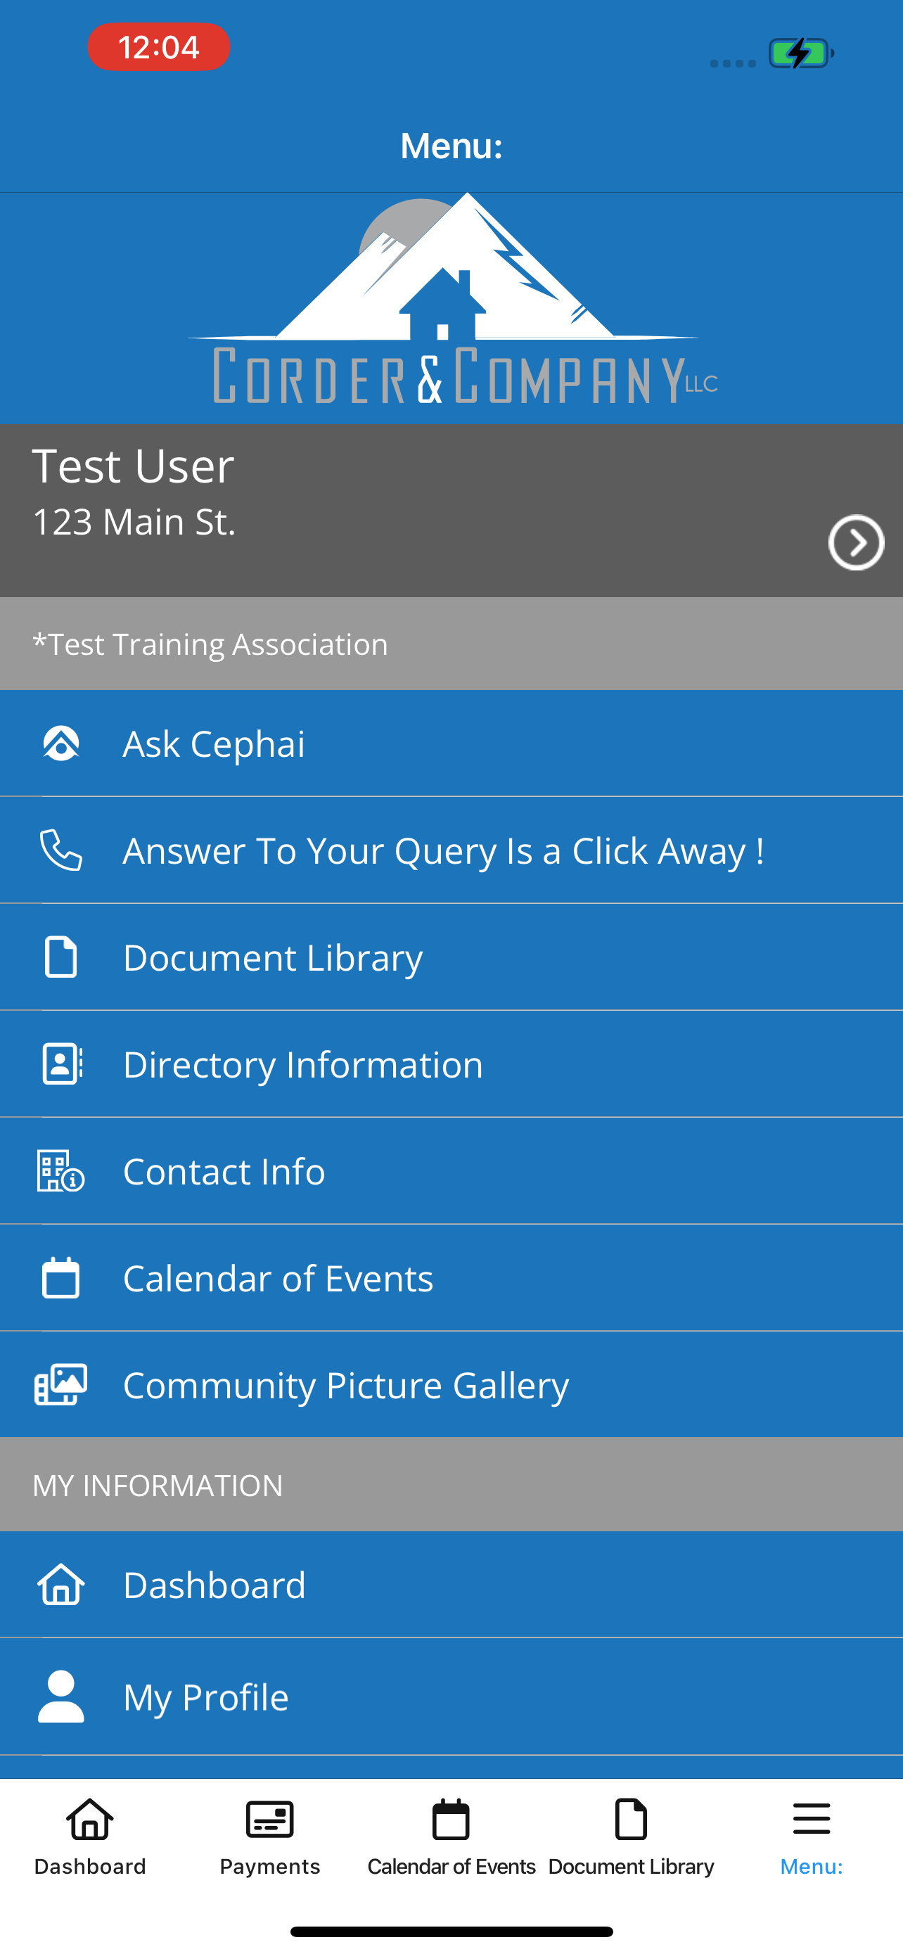Tap the calendar icon in the Calendar of Events menu row

[x=60, y=1277]
